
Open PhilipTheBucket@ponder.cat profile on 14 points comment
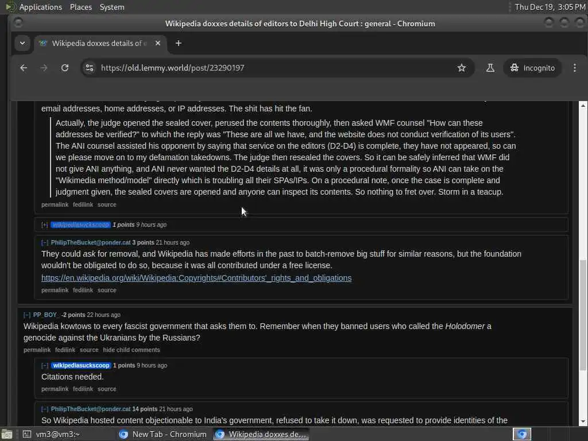91,409
